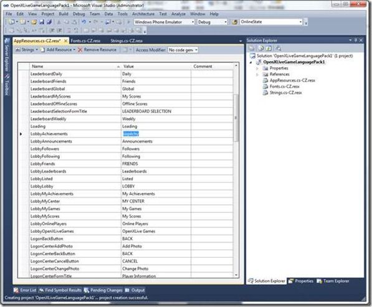This screenshot has height=307, width=372.
Task: Open the document tabs list dropdown arrow
Action: tap(241, 41)
